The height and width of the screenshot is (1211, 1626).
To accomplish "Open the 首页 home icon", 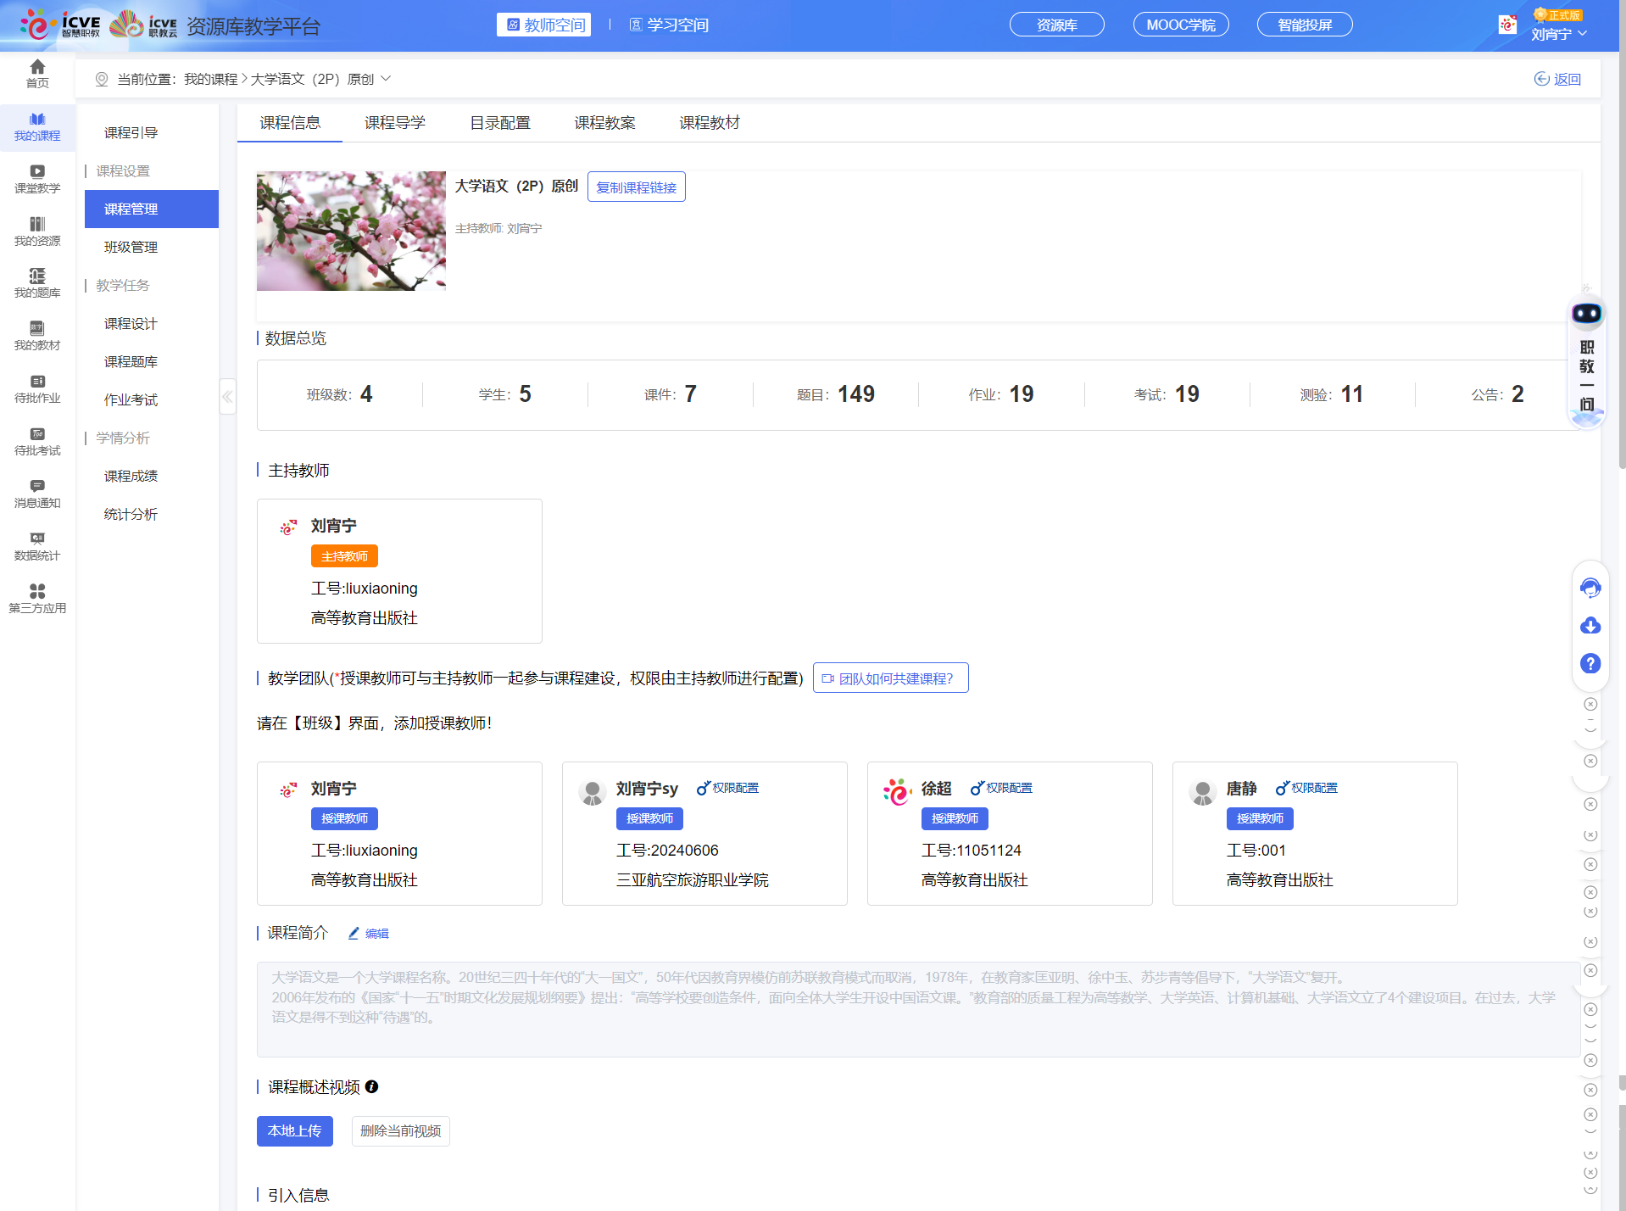I will click(37, 75).
